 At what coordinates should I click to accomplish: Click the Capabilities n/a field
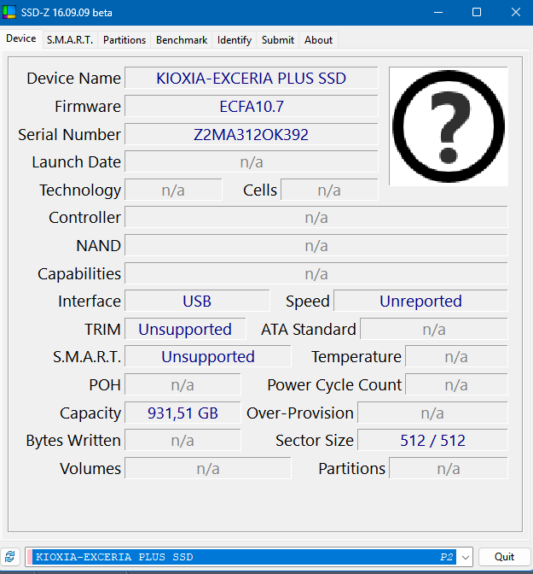pos(316,274)
